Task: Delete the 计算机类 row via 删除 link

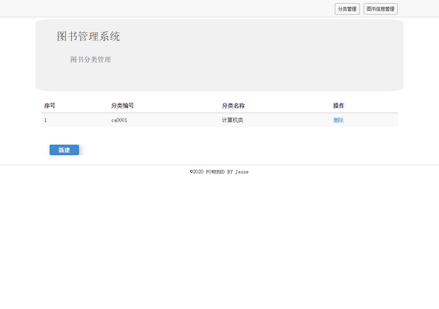Action: [339, 120]
